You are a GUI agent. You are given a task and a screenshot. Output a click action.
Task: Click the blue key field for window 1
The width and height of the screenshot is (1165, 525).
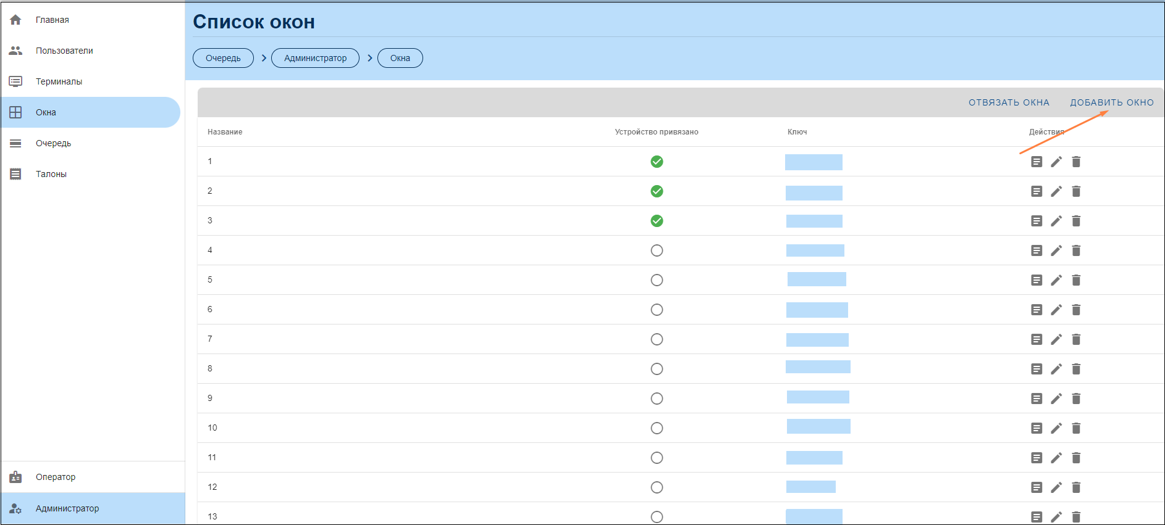coord(814,162)
